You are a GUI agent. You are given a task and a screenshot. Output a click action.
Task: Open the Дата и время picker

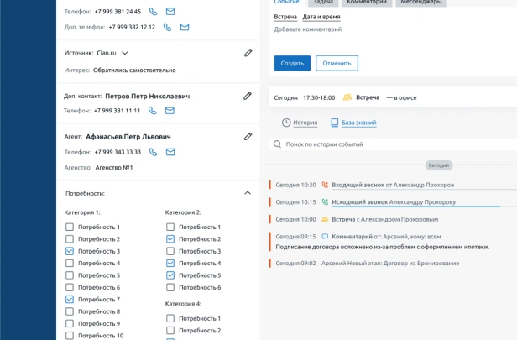coord(321,17)
